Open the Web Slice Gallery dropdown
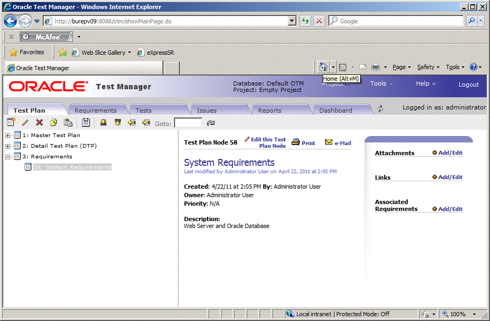Screen dimensions: 490x321 click(x=129, y=53)
